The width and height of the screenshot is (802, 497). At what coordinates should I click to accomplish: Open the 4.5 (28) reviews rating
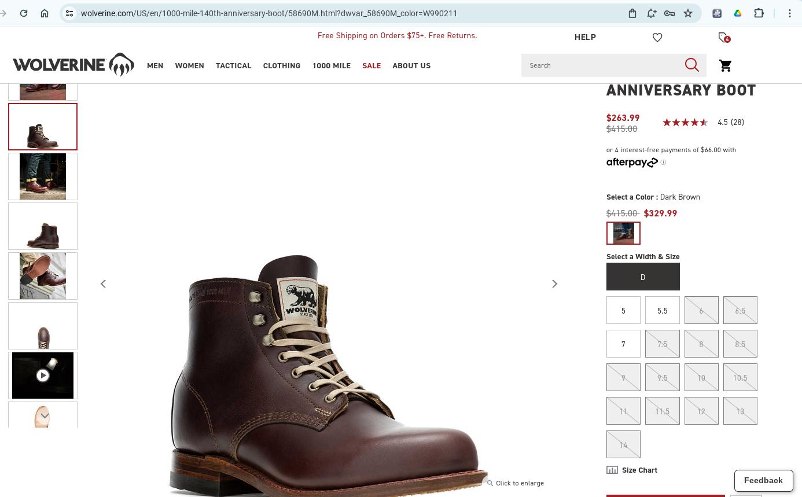703,123
